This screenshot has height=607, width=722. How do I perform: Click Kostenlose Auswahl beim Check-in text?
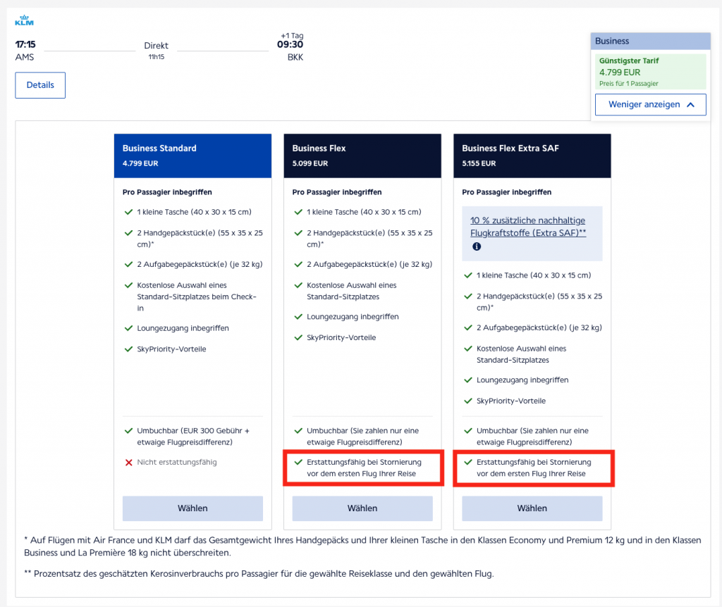197,296
